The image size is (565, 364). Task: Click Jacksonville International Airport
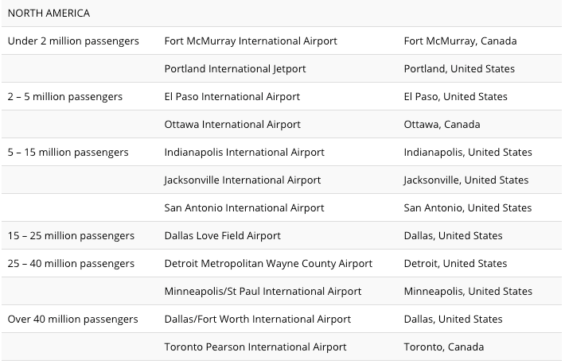tap(243, 180)
